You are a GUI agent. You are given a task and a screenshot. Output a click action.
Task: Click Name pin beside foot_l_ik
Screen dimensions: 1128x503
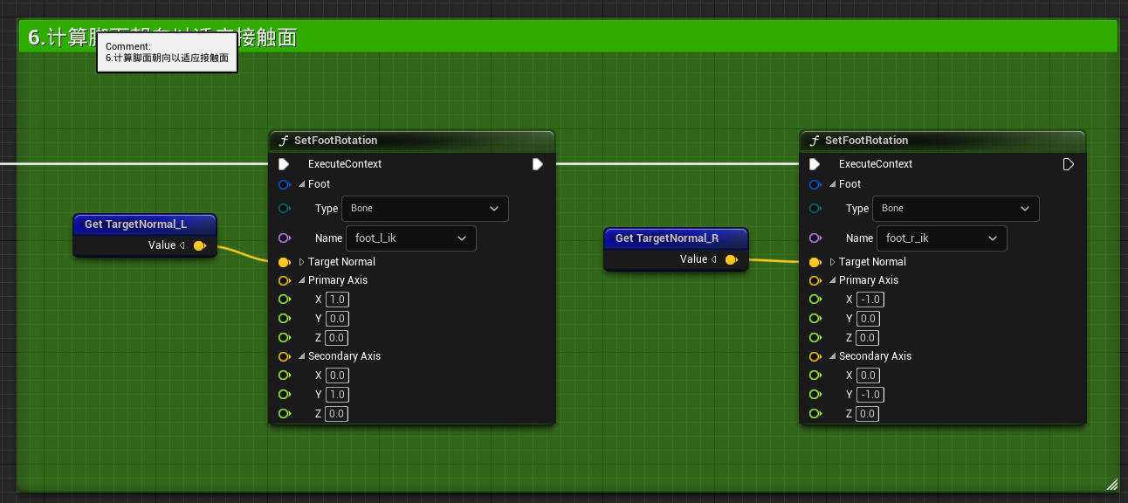pyautogui.click(x=284, y=238)
